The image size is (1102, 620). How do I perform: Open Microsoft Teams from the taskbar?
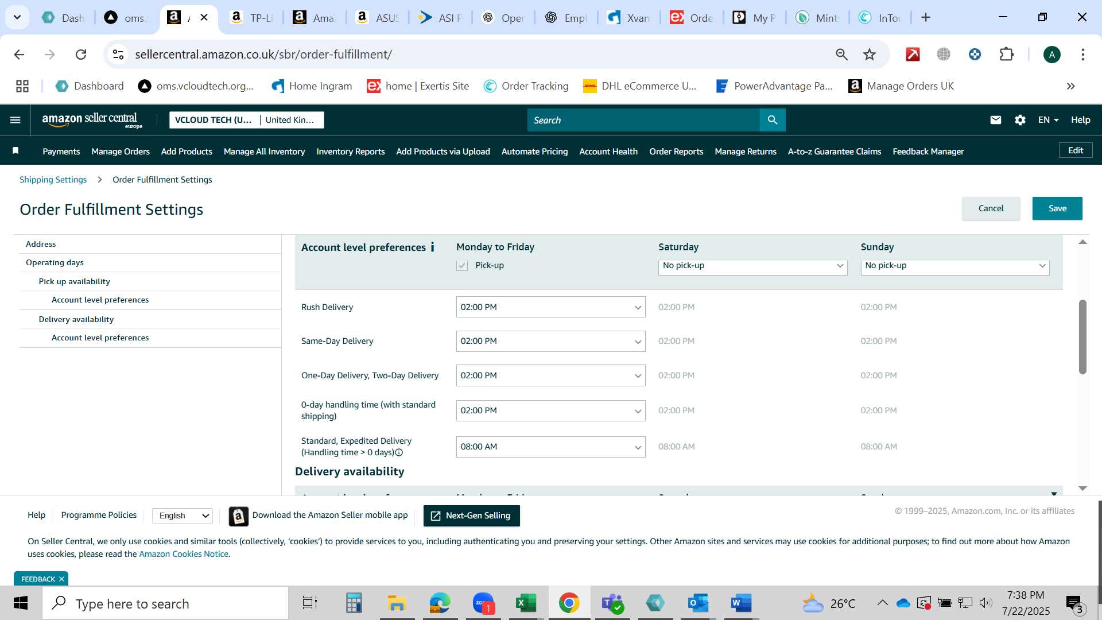coord(612,603)
